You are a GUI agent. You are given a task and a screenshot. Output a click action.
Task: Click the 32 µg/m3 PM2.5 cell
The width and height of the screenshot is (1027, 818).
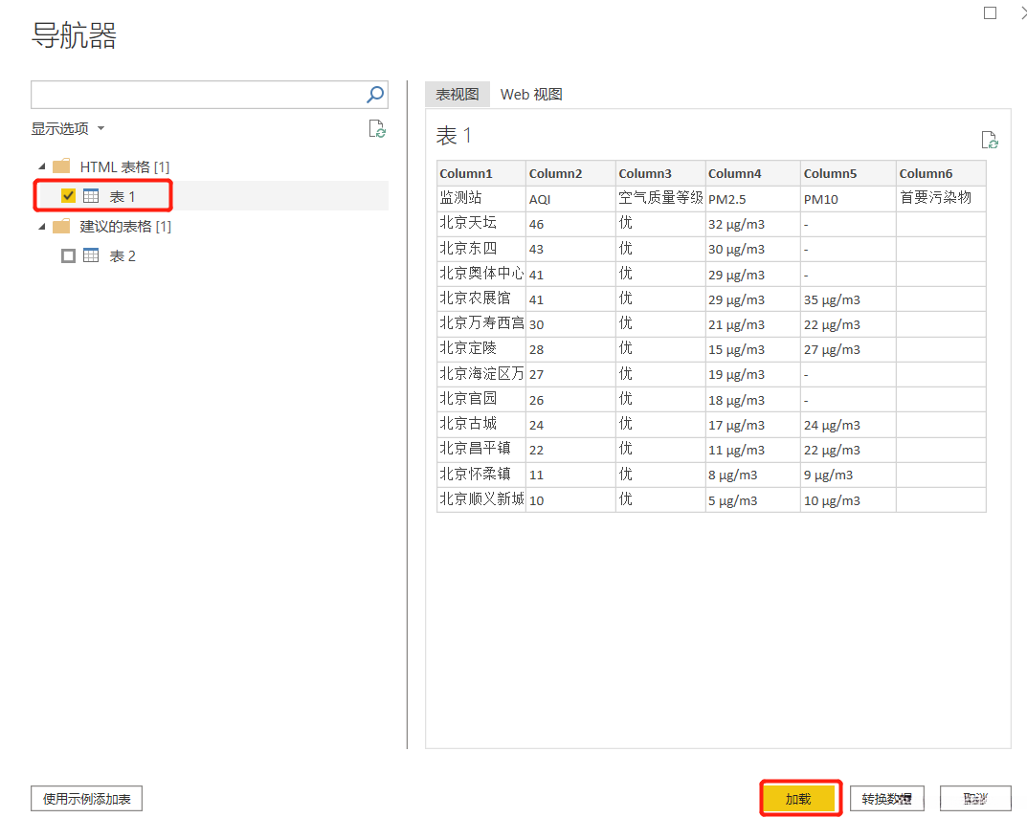point(752,224)
